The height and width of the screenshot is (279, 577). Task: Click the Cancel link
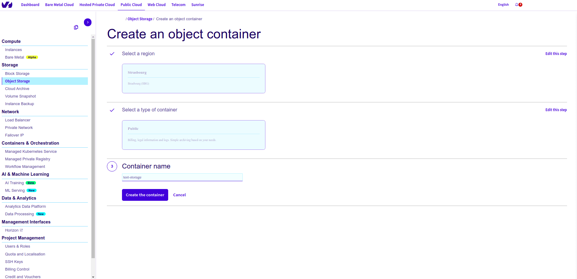(x=179, y=195)
